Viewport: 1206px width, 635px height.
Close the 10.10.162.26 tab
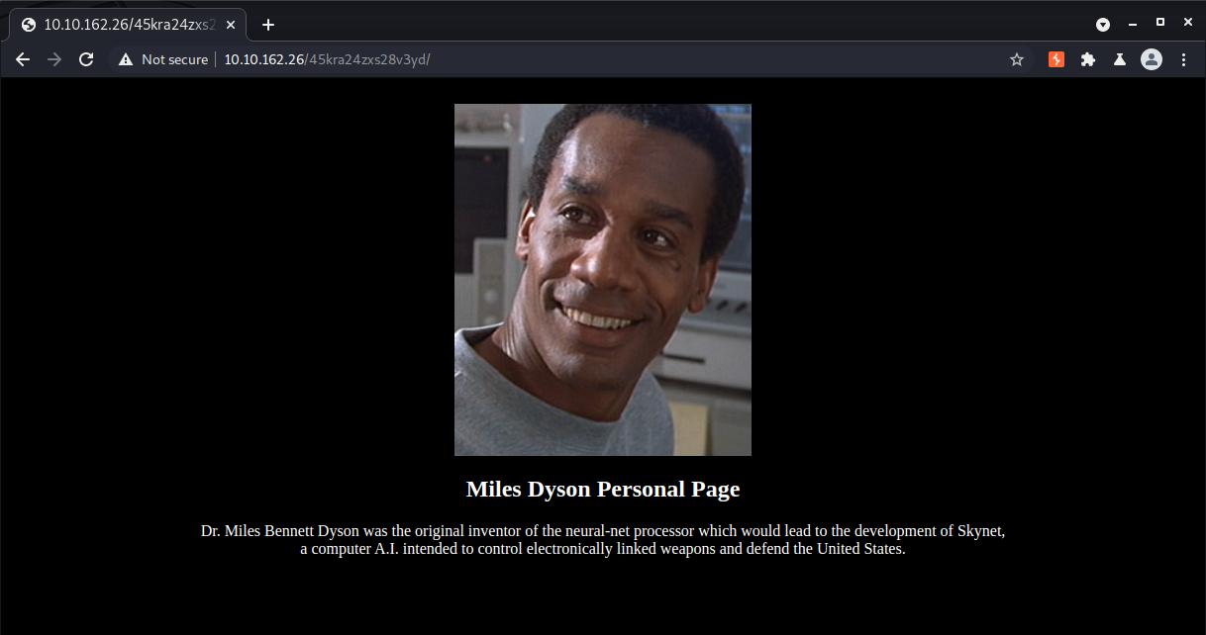click(x=231, y=25)
